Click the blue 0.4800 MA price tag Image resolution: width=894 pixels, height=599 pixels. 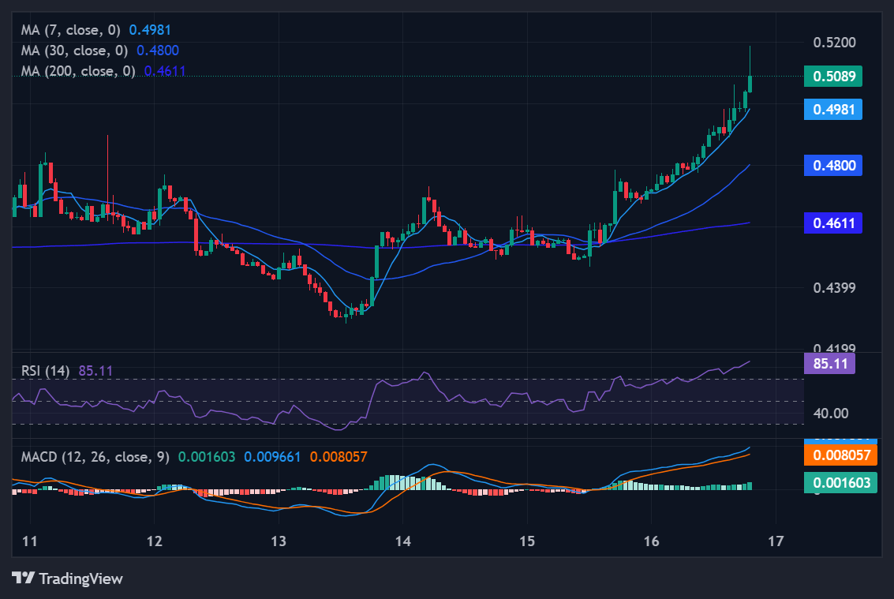832,166
